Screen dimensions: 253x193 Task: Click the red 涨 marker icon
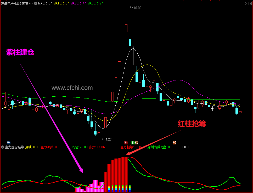coord(126,143)
